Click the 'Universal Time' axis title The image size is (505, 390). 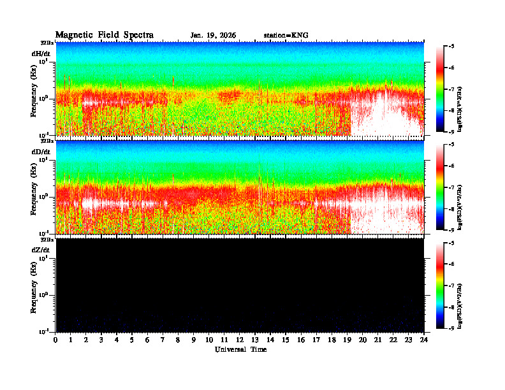pos(241,349)
